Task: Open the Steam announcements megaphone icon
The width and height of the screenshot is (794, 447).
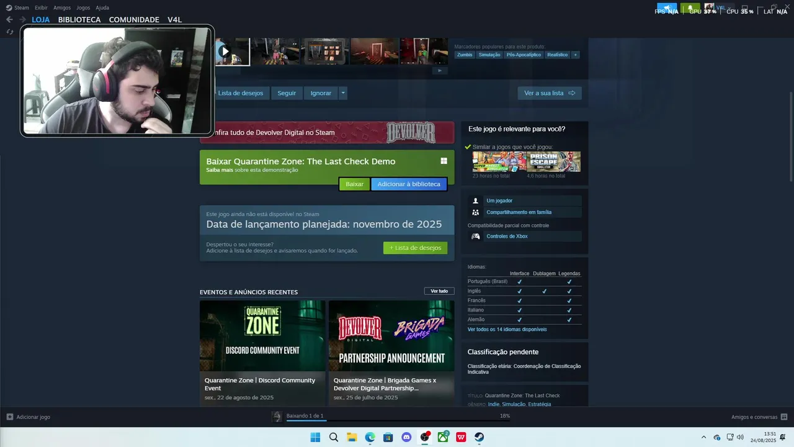Action: 667,9
